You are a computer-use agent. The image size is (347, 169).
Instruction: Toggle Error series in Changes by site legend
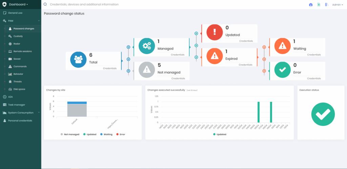120,134
